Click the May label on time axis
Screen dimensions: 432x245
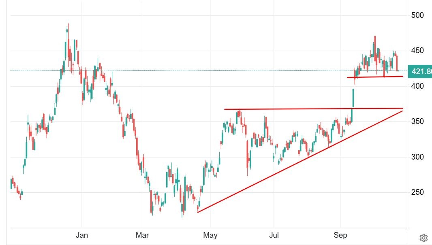[x=210, y=234]
